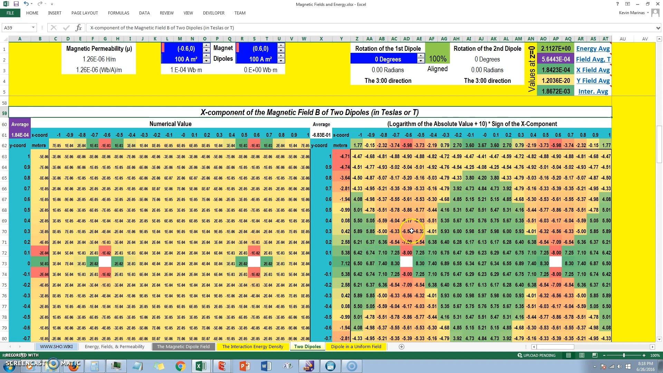
Task: Expand the formula bar chevron
Action: coord(658,28)
